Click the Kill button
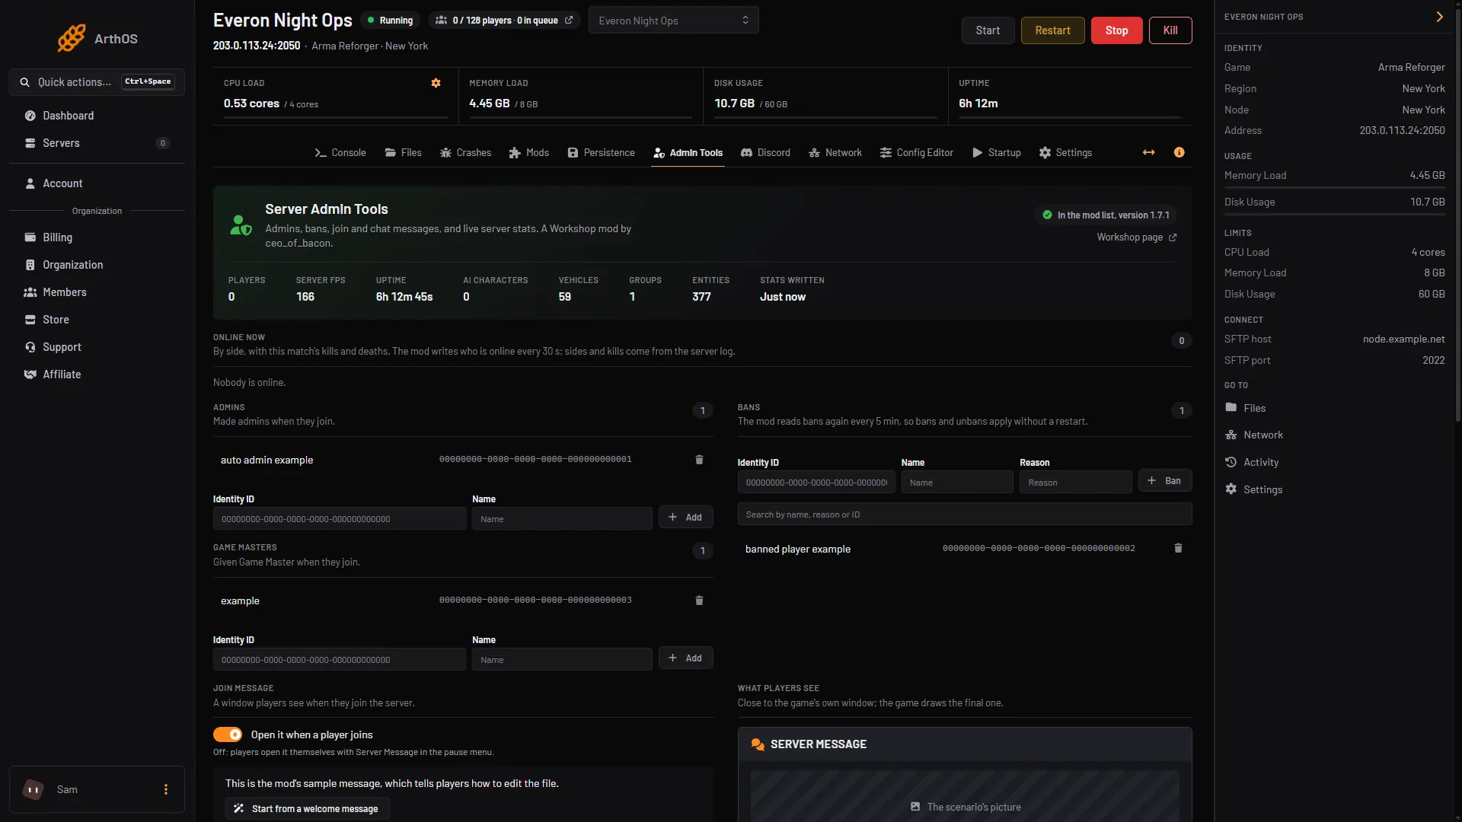 (x=1170, y=30)
